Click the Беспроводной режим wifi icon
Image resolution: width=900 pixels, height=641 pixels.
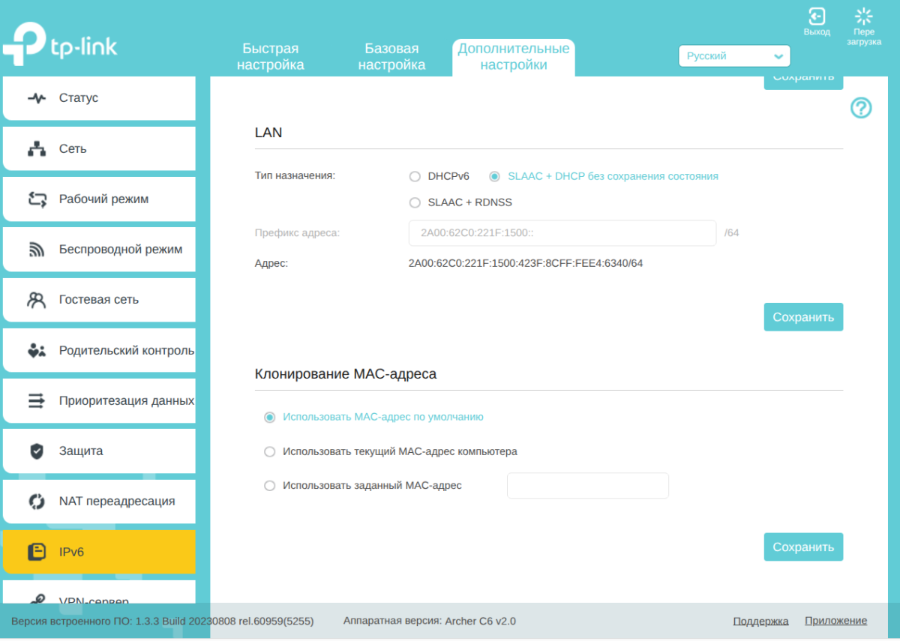tap(37, 250)
